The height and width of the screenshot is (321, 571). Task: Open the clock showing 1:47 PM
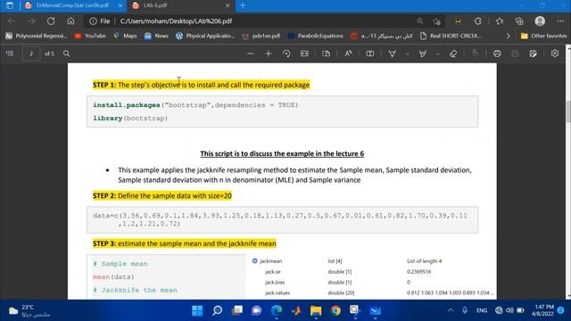point(542,310)
